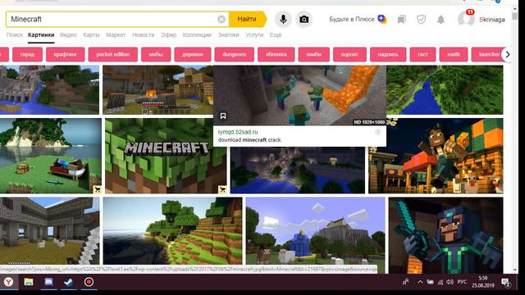Open the Skriniaga account name

pyautogui.click(x=492, y=20)
